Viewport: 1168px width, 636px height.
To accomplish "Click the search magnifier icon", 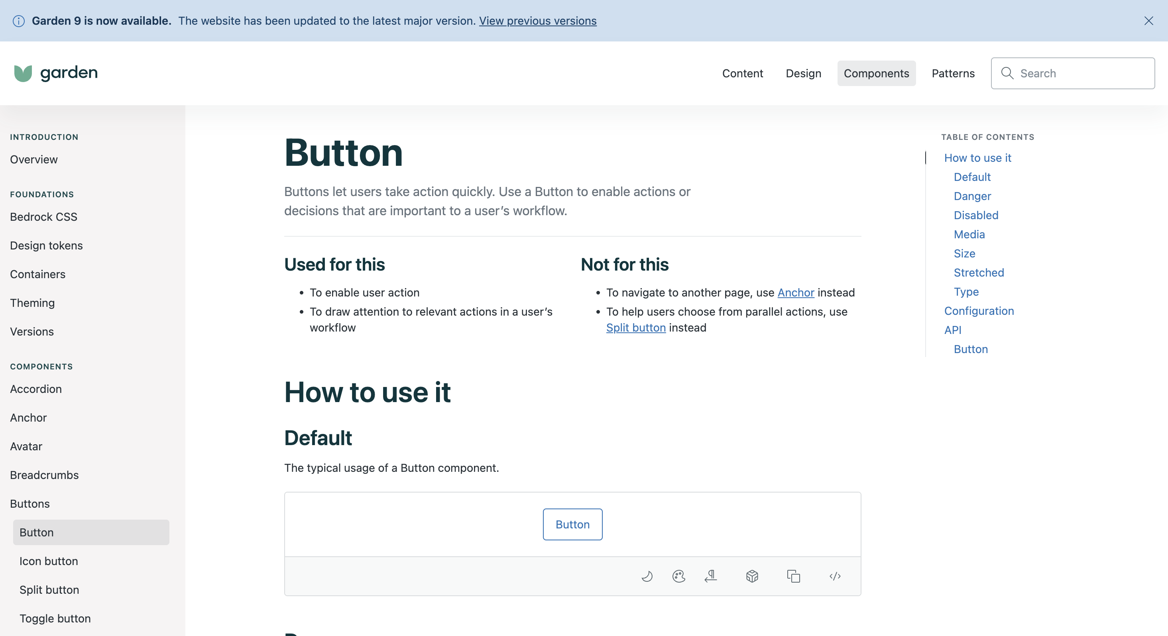I will click(x=1007, y=73).
